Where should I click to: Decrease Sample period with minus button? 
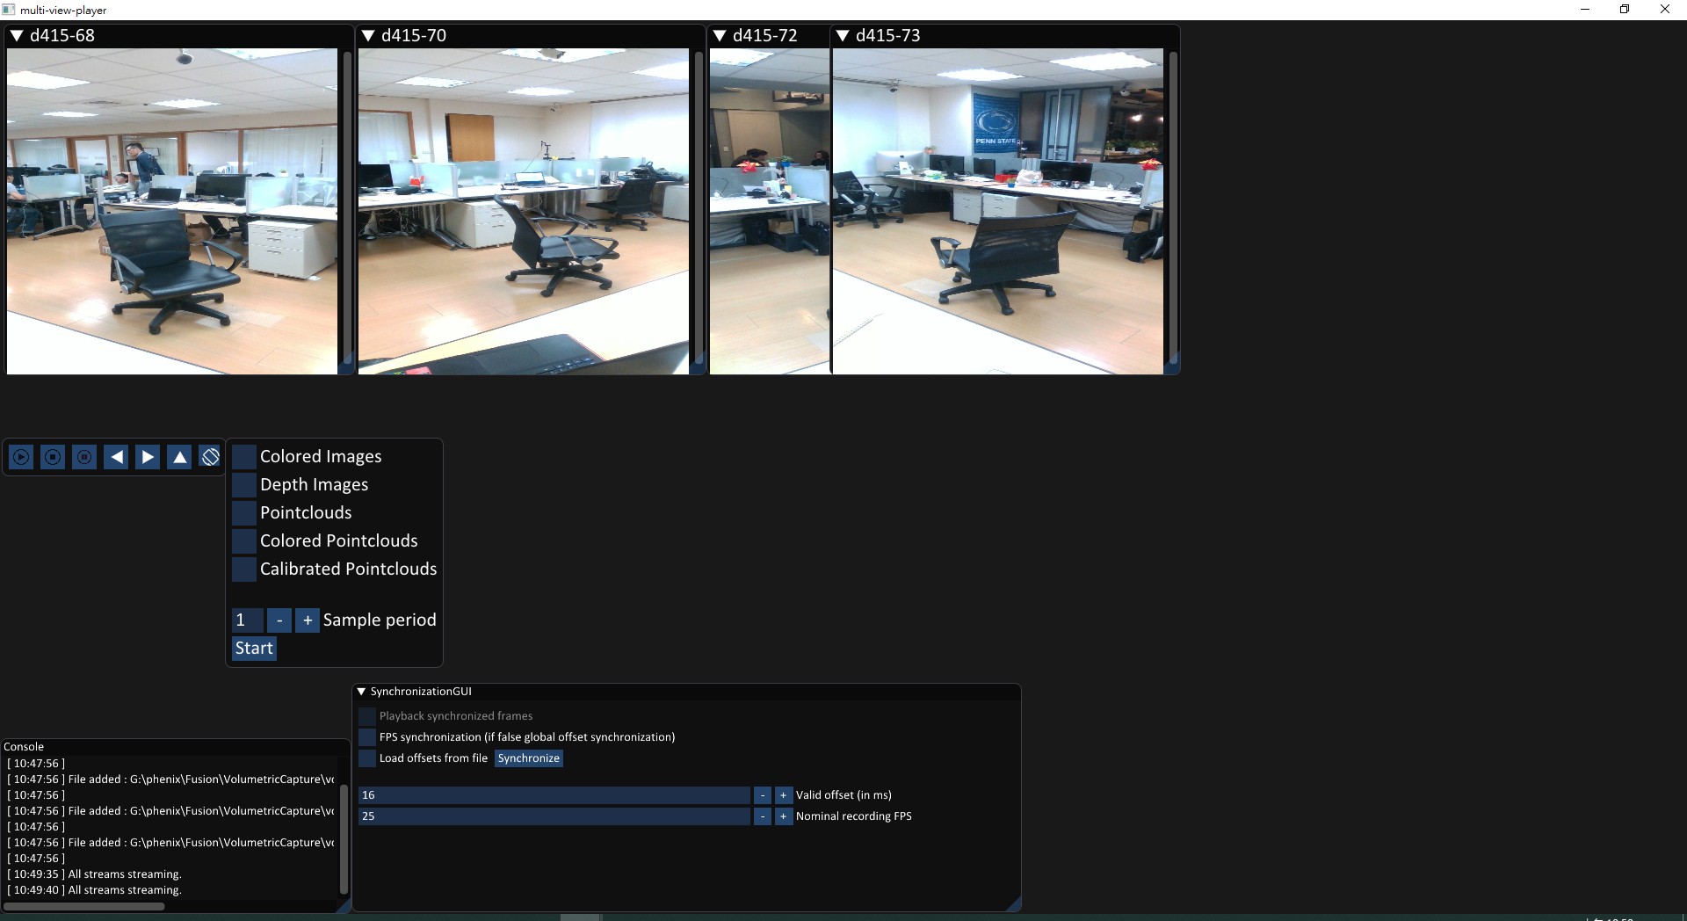[279, 620]
